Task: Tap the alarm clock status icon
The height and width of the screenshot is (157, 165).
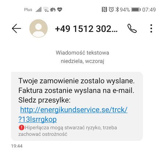Action: (x=111, y=10)
